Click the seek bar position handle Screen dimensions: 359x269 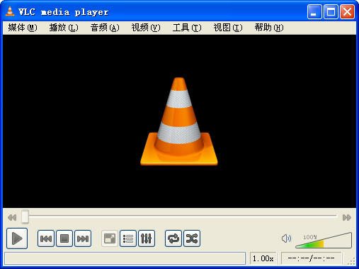click(25, 216)
